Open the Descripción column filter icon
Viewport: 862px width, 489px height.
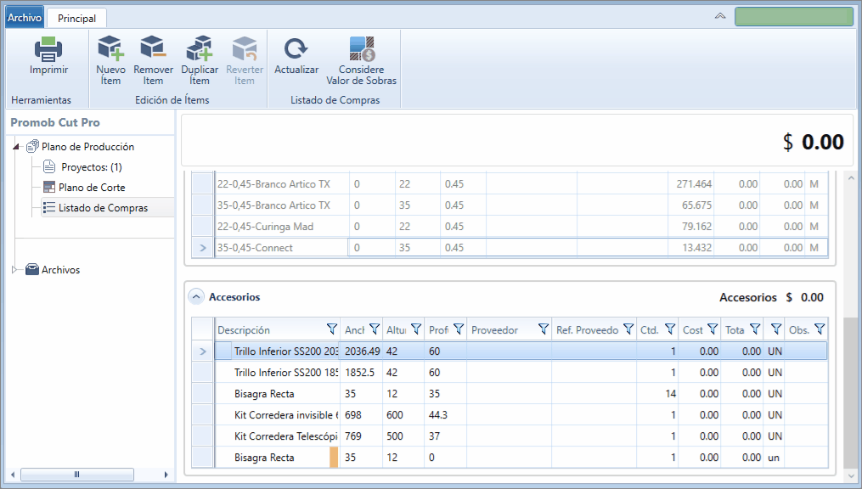[x=331, y=329]
